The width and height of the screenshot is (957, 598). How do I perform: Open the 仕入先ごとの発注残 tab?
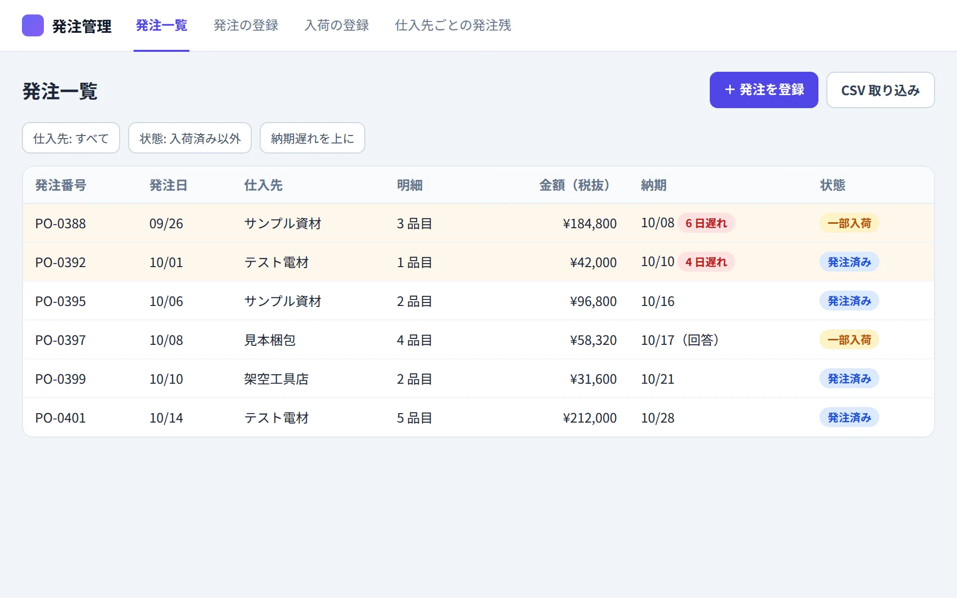[x=453, y=25]
